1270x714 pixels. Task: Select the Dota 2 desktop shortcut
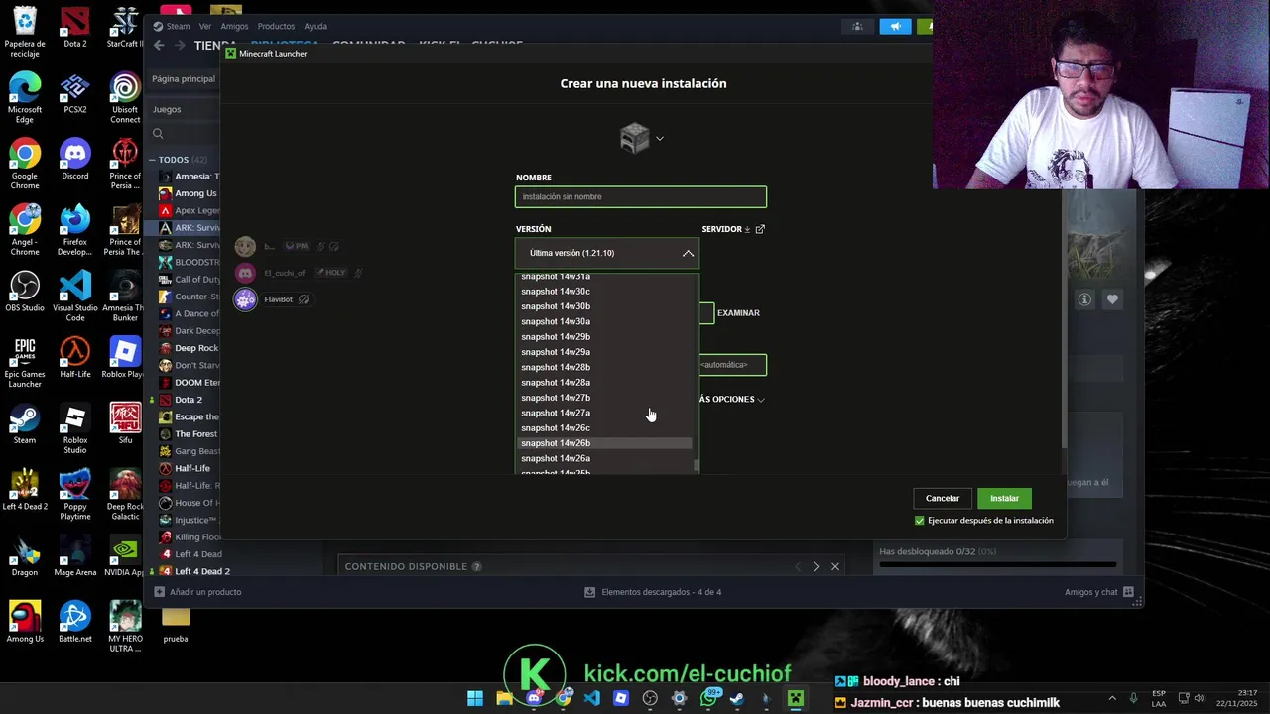pyautogui.click(x=75, y=27)
